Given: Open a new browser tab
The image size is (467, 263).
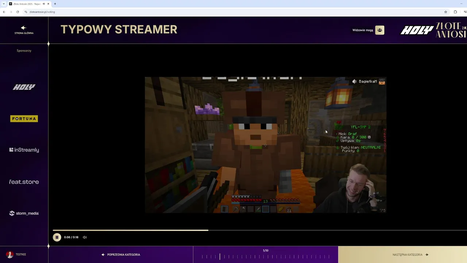Looking at the screenshot, I should point(55,4).
